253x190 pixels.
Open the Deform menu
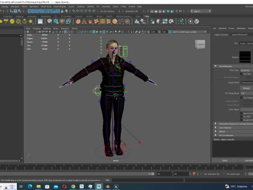pyautogui.click(x=91, y=6)
